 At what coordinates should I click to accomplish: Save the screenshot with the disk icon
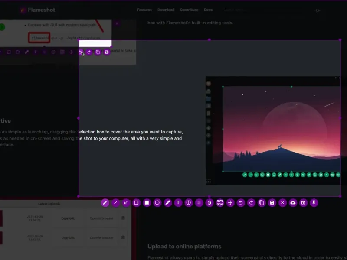click(x=272, y=203)
